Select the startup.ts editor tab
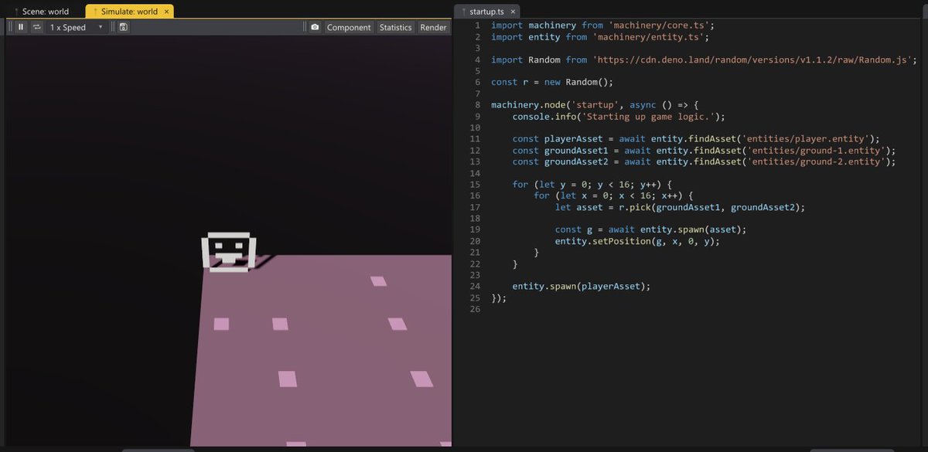Viewport: 928px width, 452px height. coord(487,12)
